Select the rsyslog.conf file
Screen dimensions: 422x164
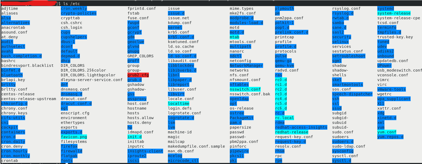coord(346,8)
